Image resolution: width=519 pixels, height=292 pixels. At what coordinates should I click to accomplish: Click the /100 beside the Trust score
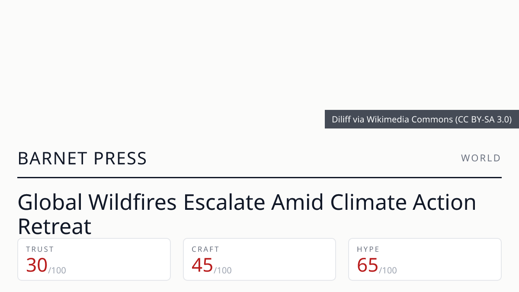pos(57,270)
